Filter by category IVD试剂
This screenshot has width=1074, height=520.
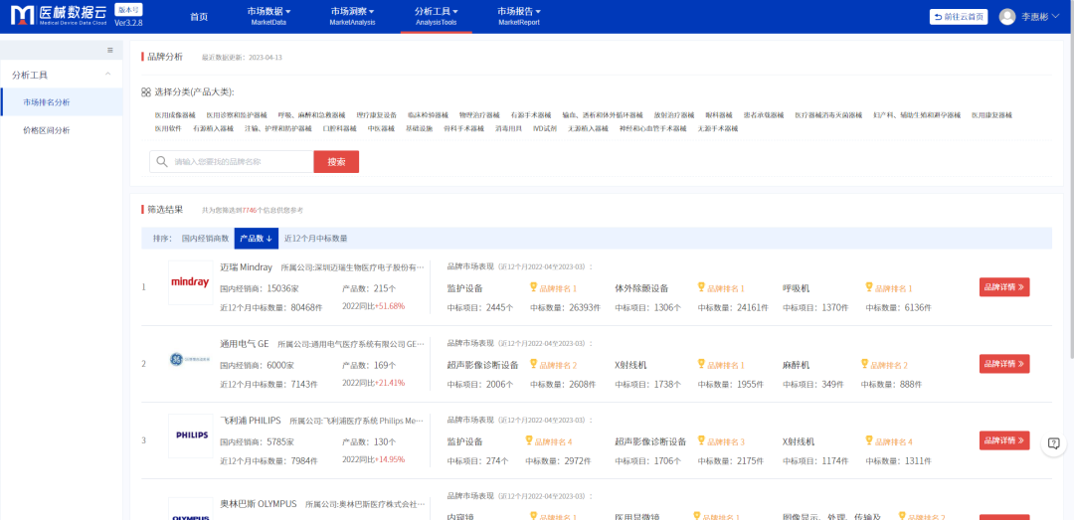pyautogui.click(x=545, y=128)
